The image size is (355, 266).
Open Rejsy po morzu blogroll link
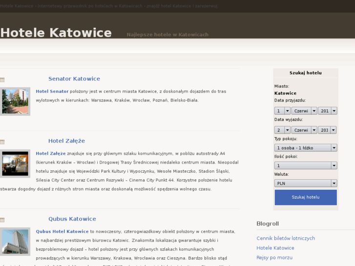point(274,258)
